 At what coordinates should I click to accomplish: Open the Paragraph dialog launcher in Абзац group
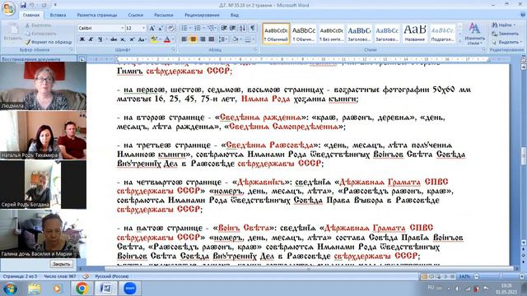pyautogui.click(x=255, y=49)
